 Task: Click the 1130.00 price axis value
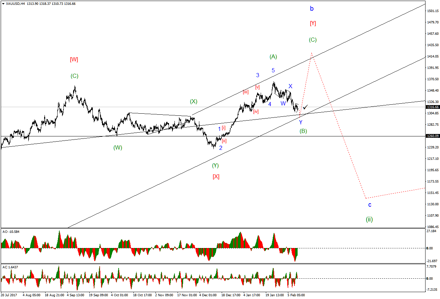point(432,204)
